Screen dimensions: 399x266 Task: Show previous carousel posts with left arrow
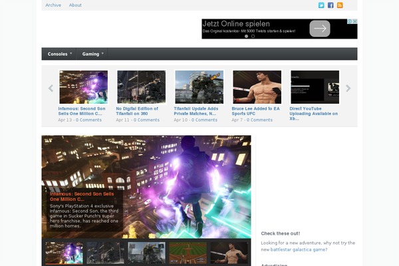(51, 88)
